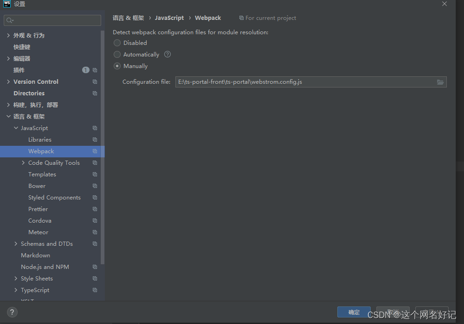Expand the TypeScript node
This screenshot has height=324, width=464.
[x=16, y=290]
